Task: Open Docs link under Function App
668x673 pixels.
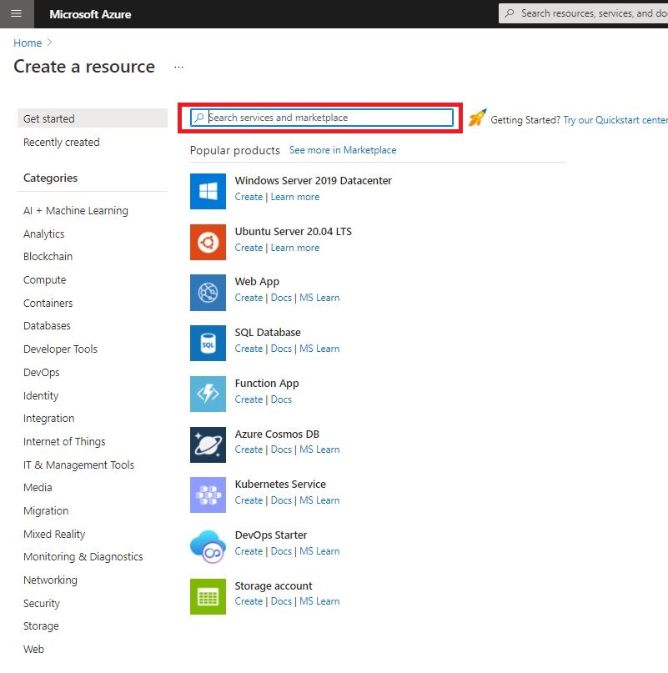Action: pos(281,399)
